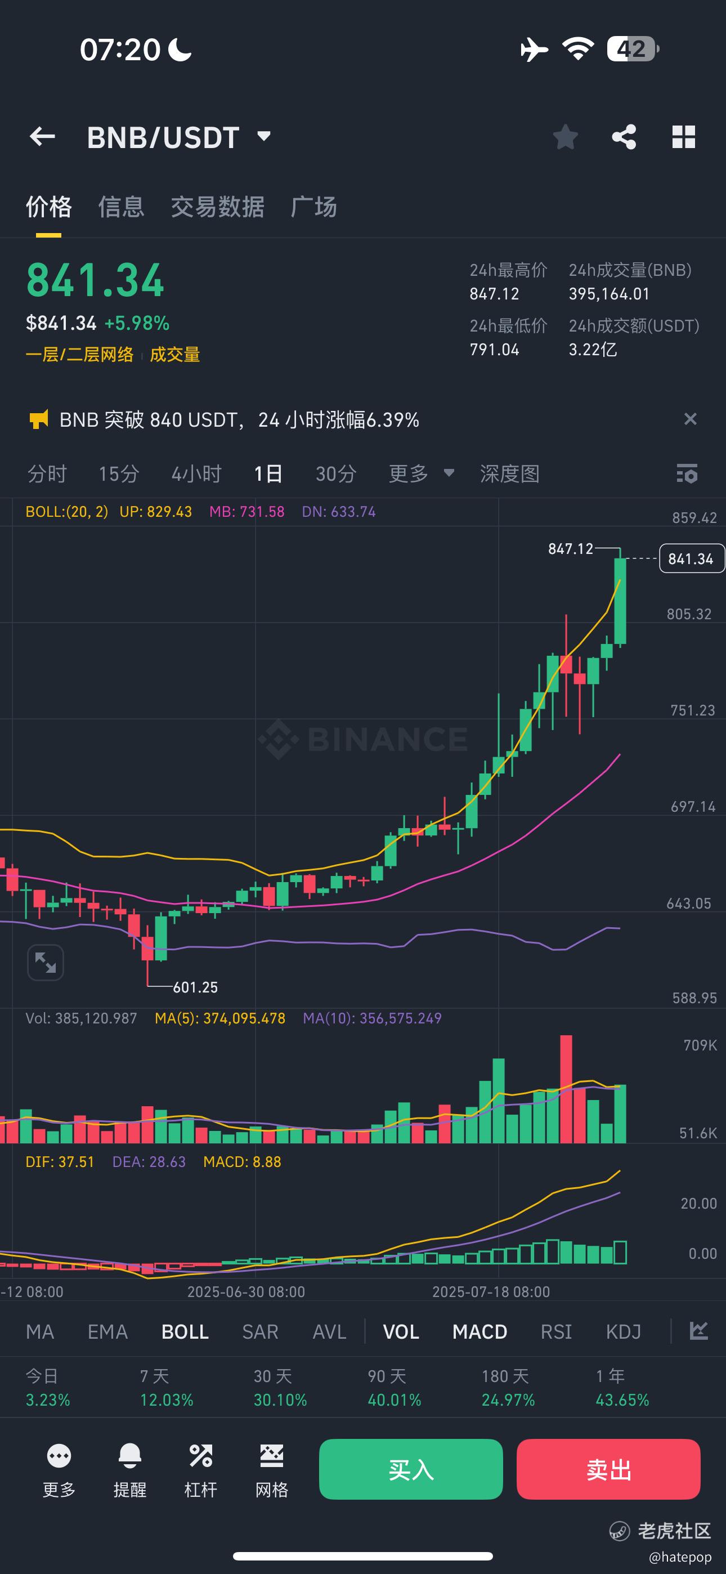Enable the RSI indicator
Image resolution: width=726 pixels, height=1574 pixels.
click(x=556, y=1331)
